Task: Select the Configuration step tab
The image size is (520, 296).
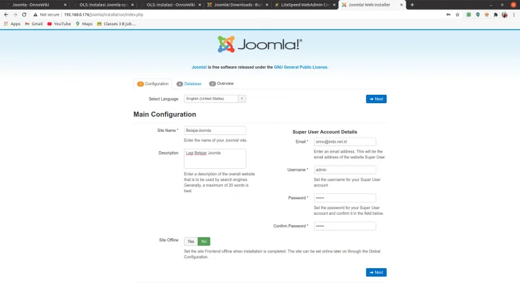Action: point(153,84)
